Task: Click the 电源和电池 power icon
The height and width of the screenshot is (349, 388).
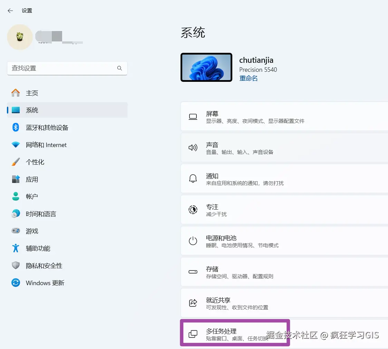Action: click(x=193, y=241)
